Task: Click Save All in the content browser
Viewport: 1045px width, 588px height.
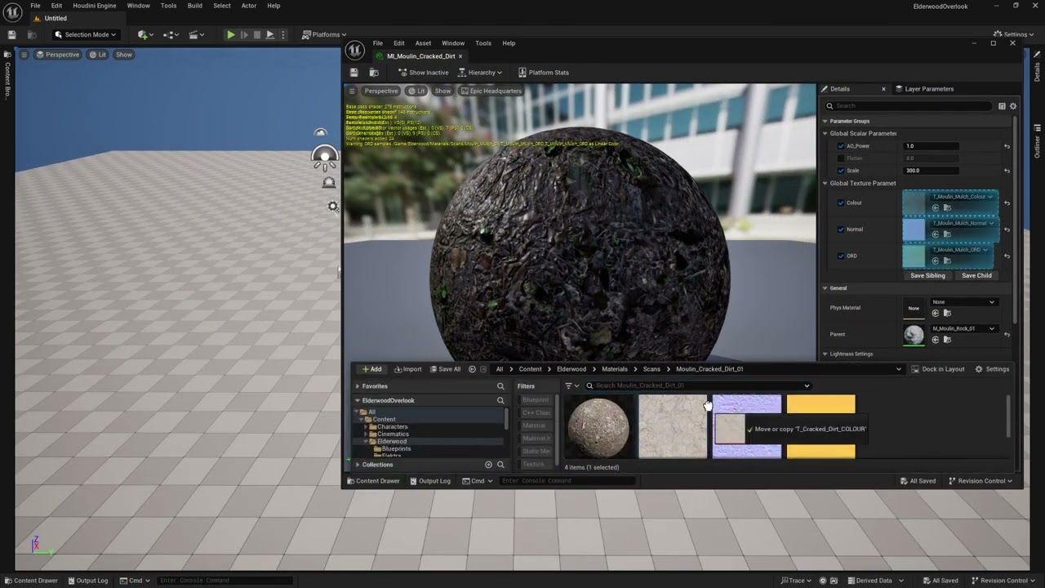Action: coord(445,369)
